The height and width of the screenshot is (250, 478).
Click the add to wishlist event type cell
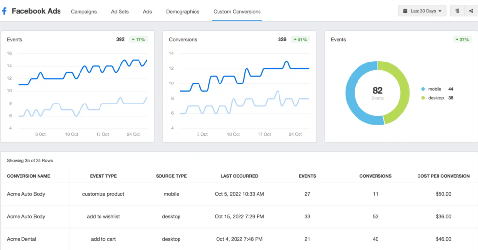point(103,217)
